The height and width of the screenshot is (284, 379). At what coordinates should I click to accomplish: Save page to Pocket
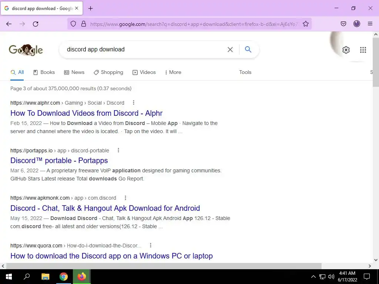343,24
